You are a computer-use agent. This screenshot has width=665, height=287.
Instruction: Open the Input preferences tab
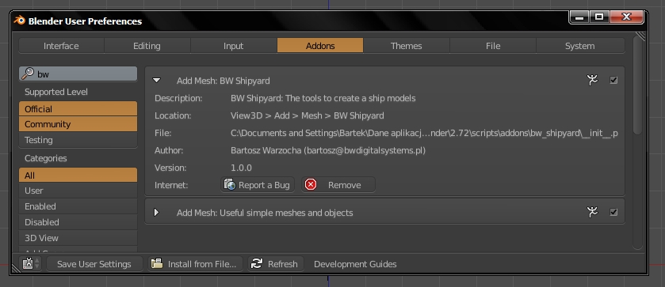pyautogui.click(x=233, y=46)
